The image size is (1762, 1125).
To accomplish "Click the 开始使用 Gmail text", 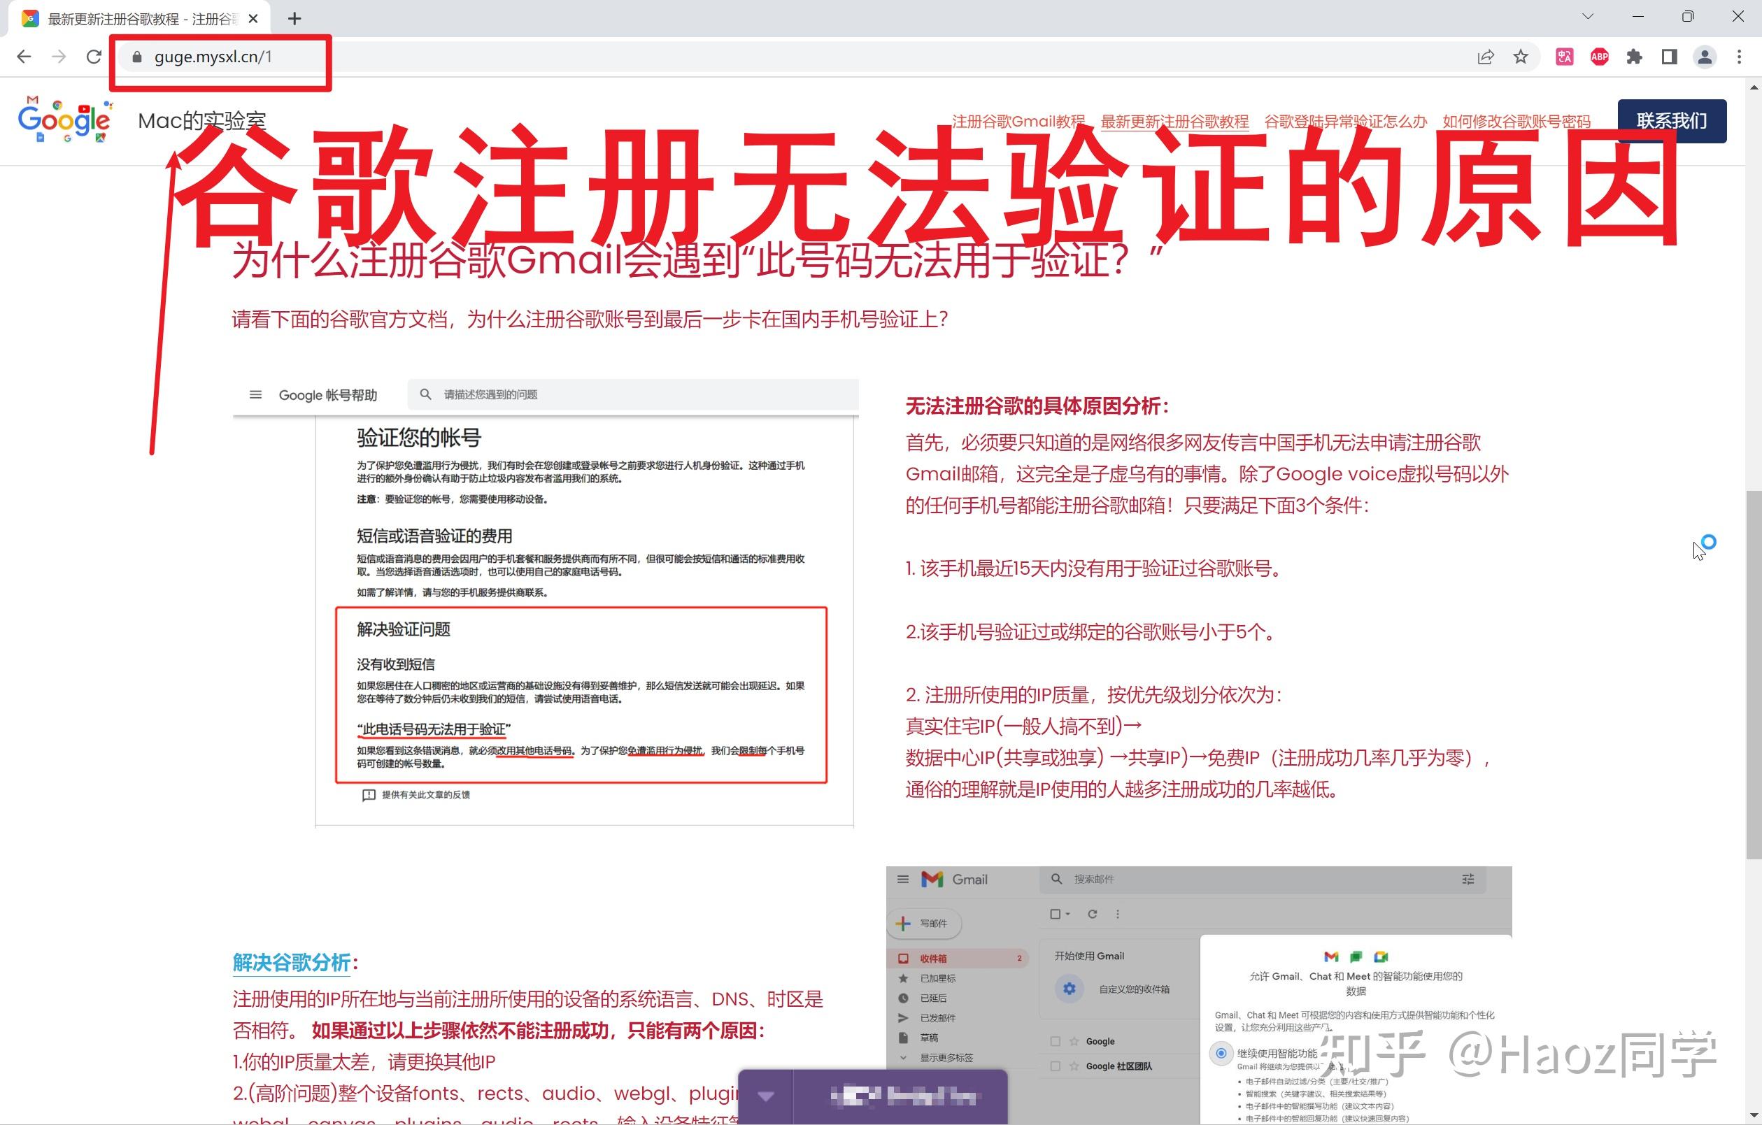I will (x=1089, y=956).
